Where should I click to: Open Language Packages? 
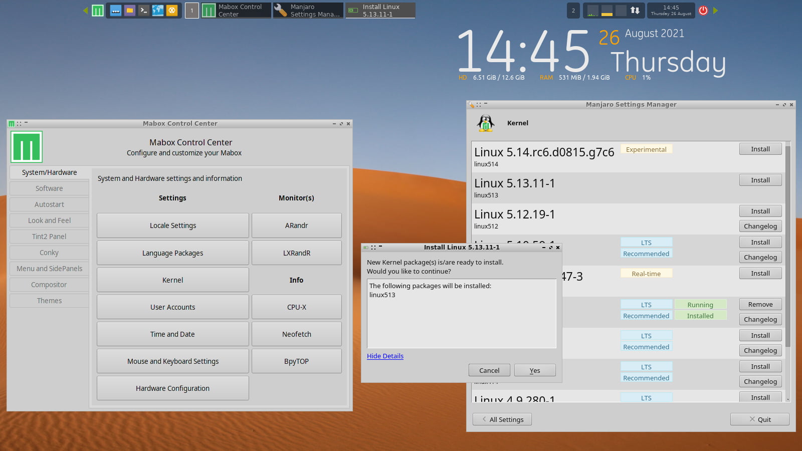point(173,253)
